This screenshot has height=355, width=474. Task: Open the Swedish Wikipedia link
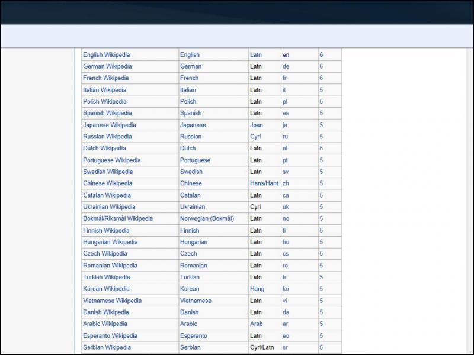108,172
